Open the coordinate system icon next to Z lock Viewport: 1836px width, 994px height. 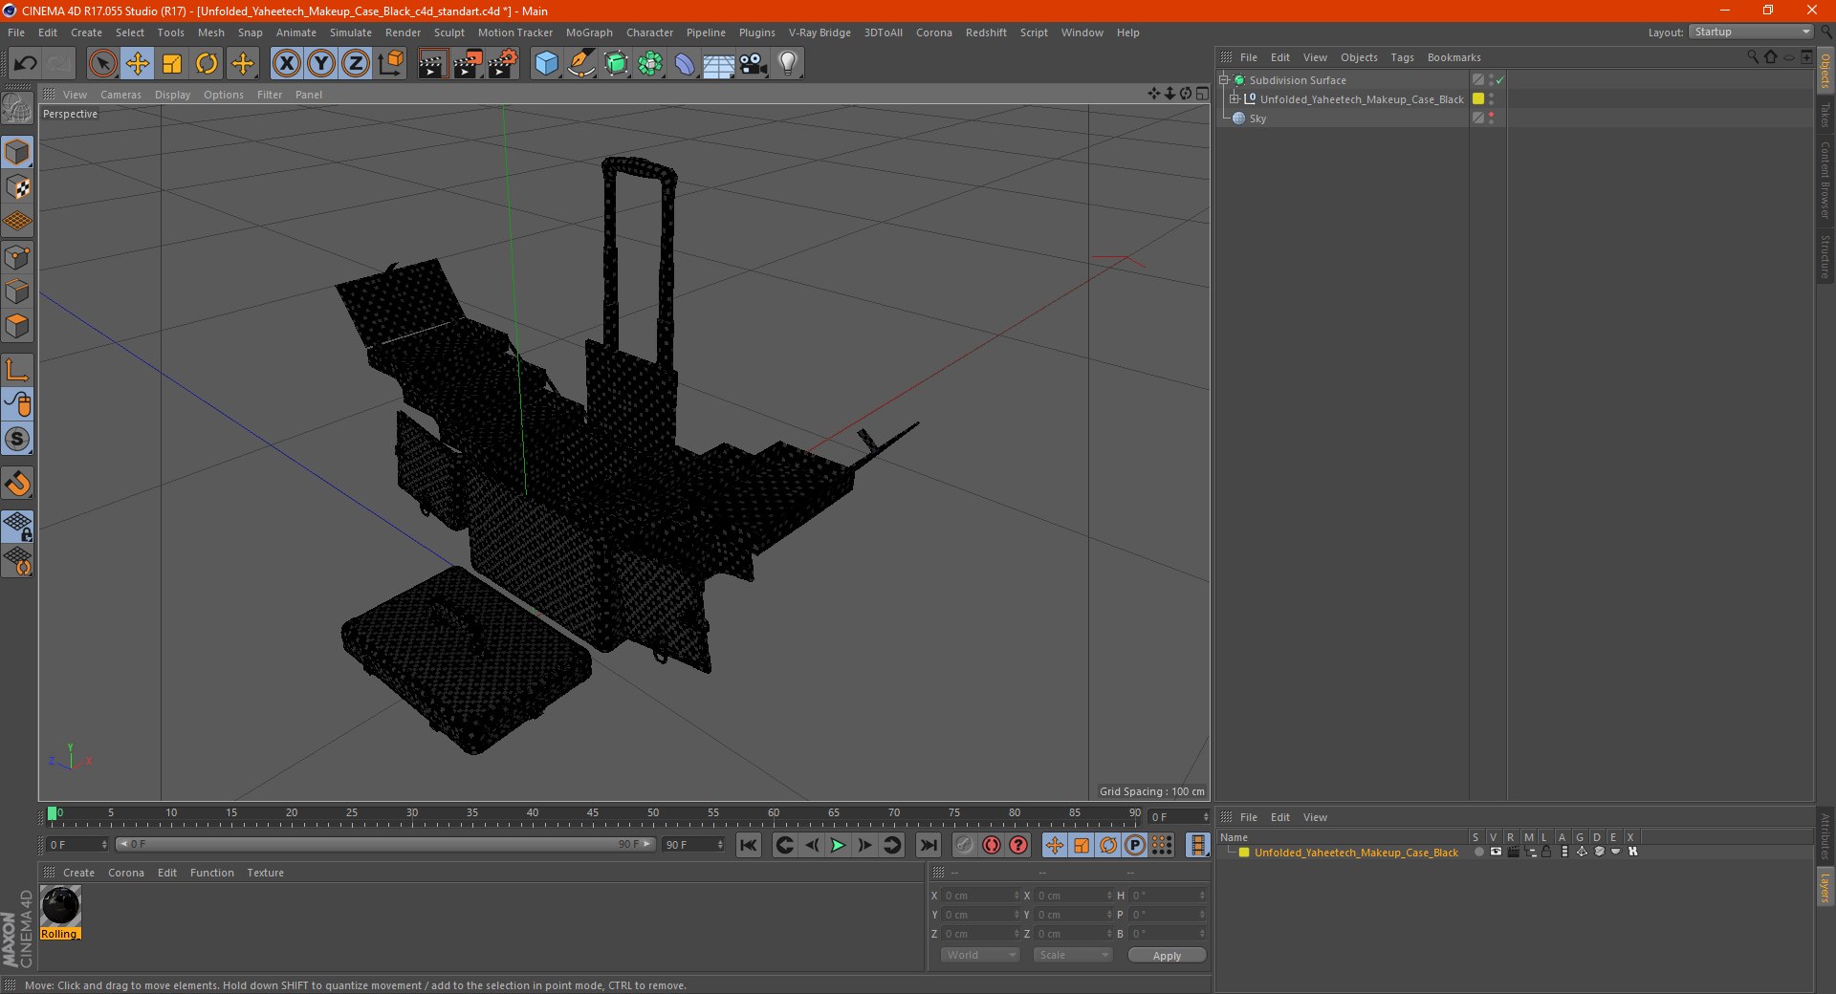pos(391,64)
